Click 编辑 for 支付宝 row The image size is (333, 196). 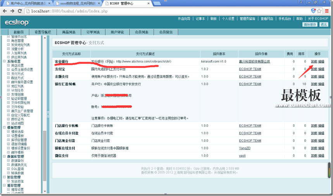coord(321,69)
